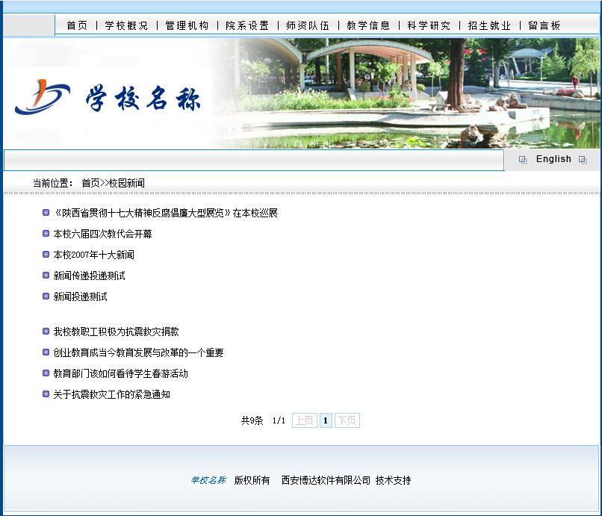The height and width of the screenshot is (516, 602).
Task: Click bullet icon beside 我校教职工积极为抗震救灾捐款
Action: point(46,332)
